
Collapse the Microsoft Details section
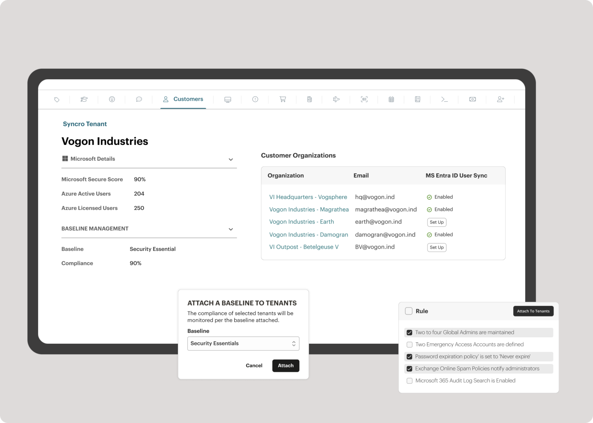[231, 159]
